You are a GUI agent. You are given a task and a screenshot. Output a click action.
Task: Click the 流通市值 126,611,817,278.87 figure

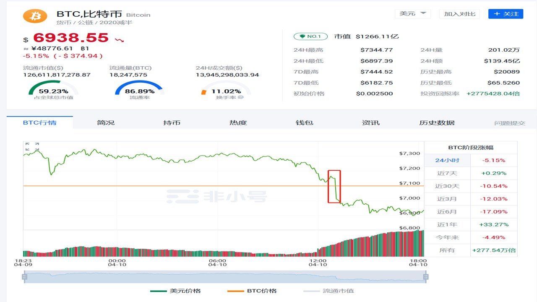(57, 75)
